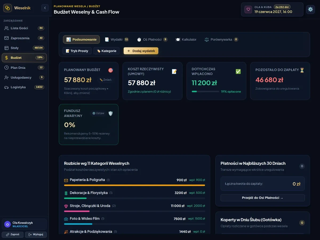
Task: Click the green checkmark on Dotychczas Wpłacono
Action: [238, 71]
